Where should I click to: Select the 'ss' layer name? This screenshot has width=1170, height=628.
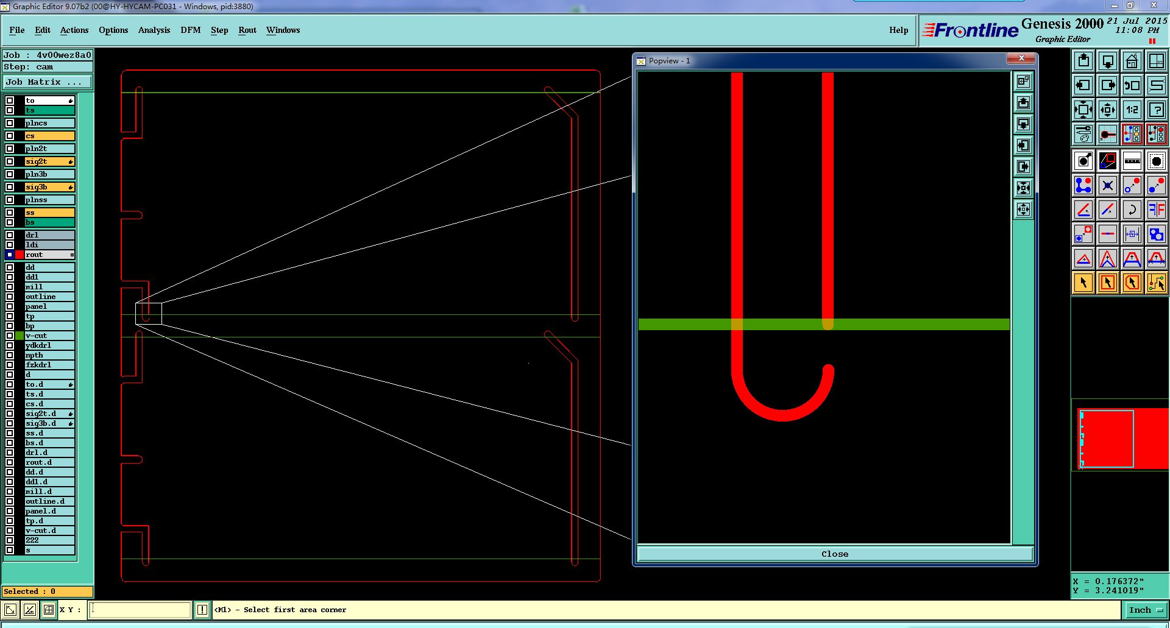tap(49, 213)
